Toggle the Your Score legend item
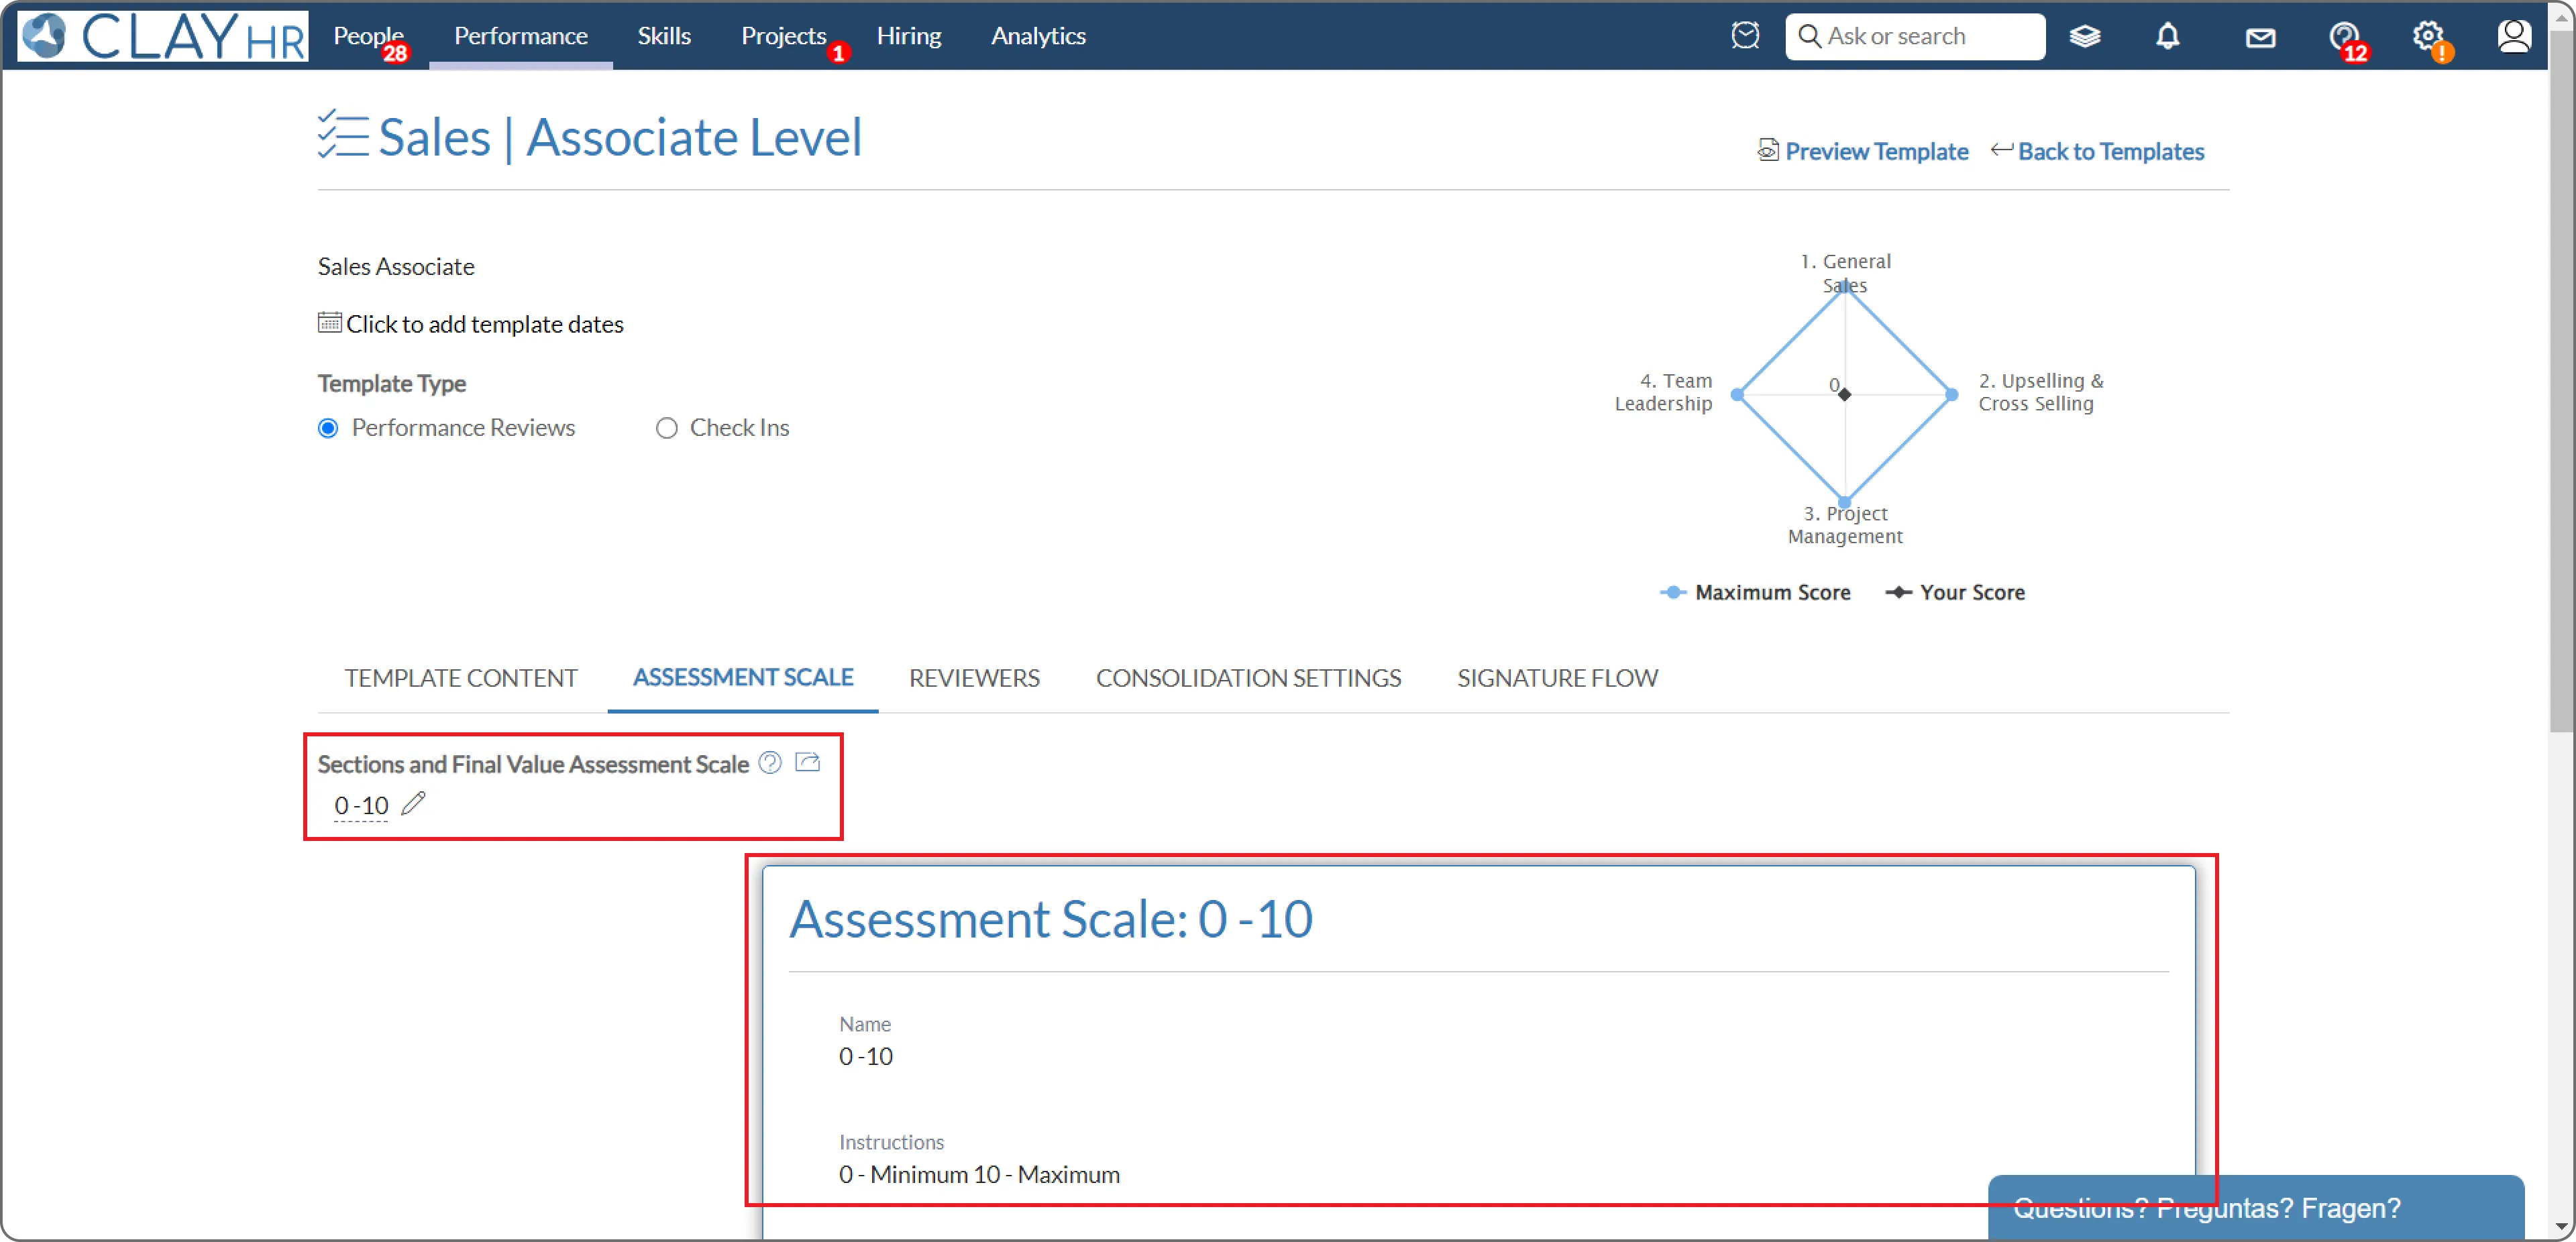Screen dimensions: 2576x1242 (1955, 592)
